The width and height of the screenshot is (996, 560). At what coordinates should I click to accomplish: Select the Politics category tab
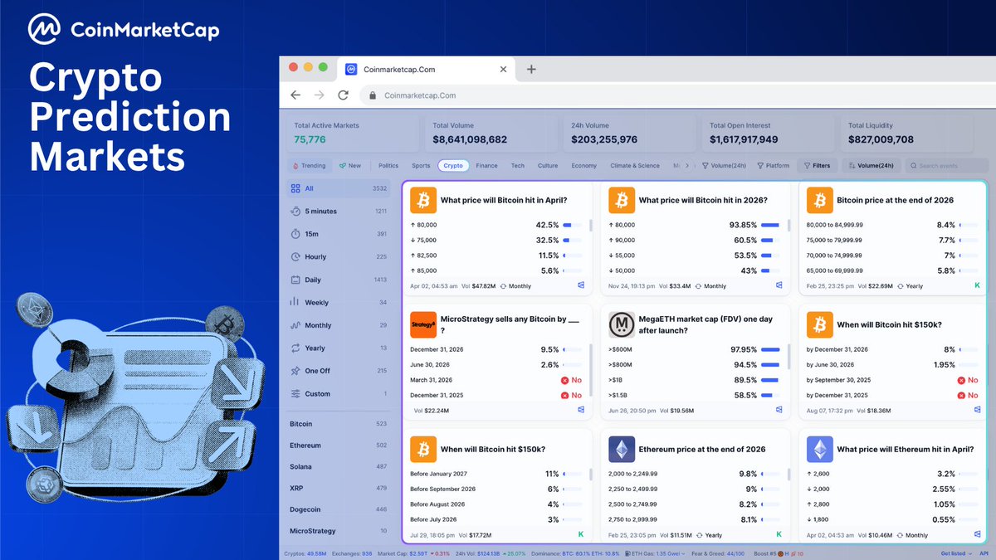click(388, 166)
